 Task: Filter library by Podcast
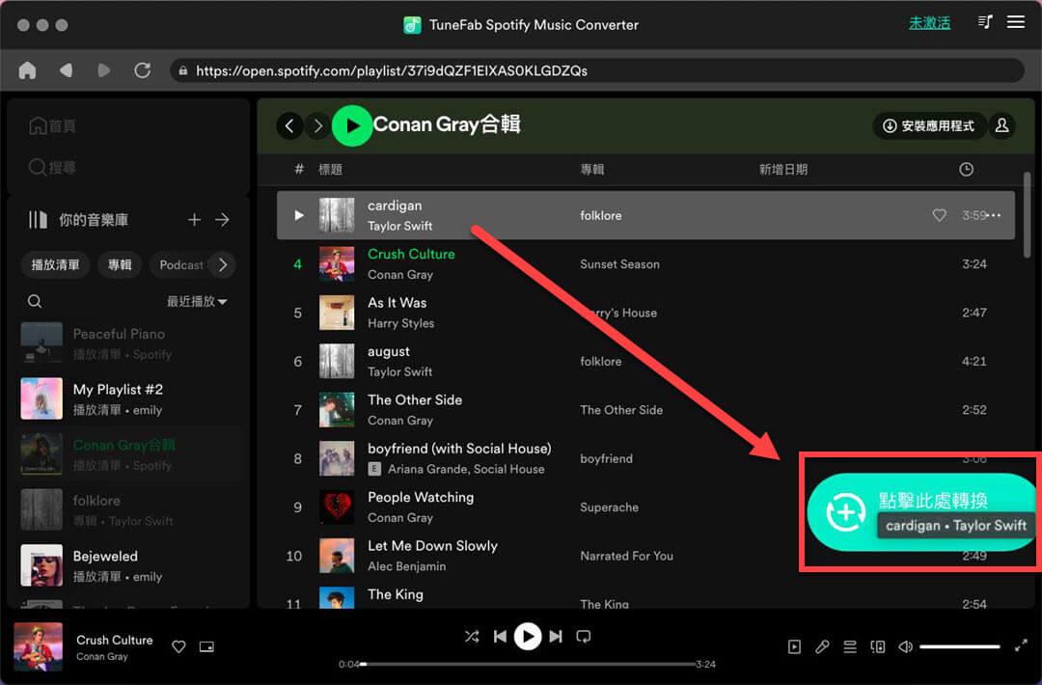click(180, 265)
